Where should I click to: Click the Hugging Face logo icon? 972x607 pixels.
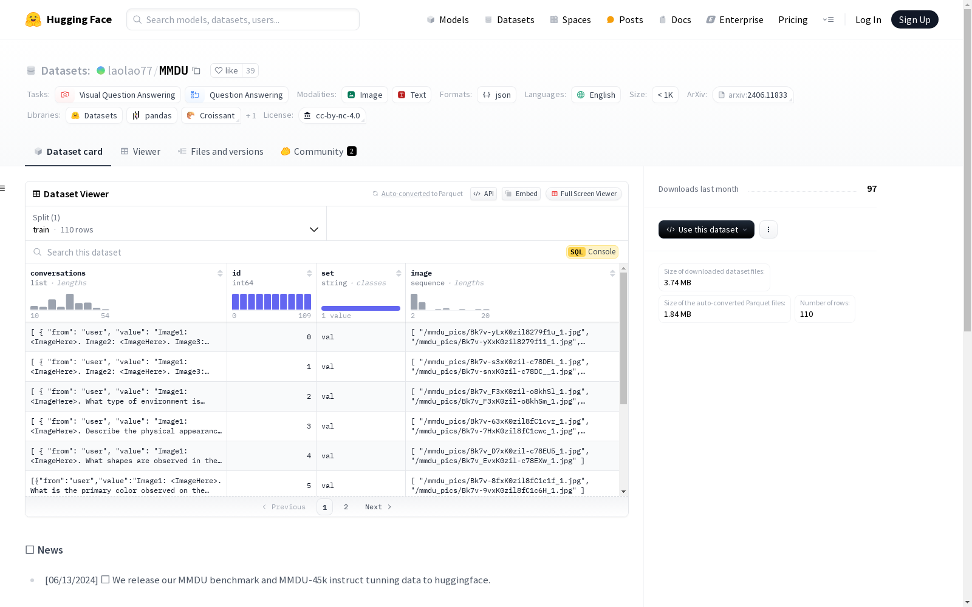click(33, 19)
